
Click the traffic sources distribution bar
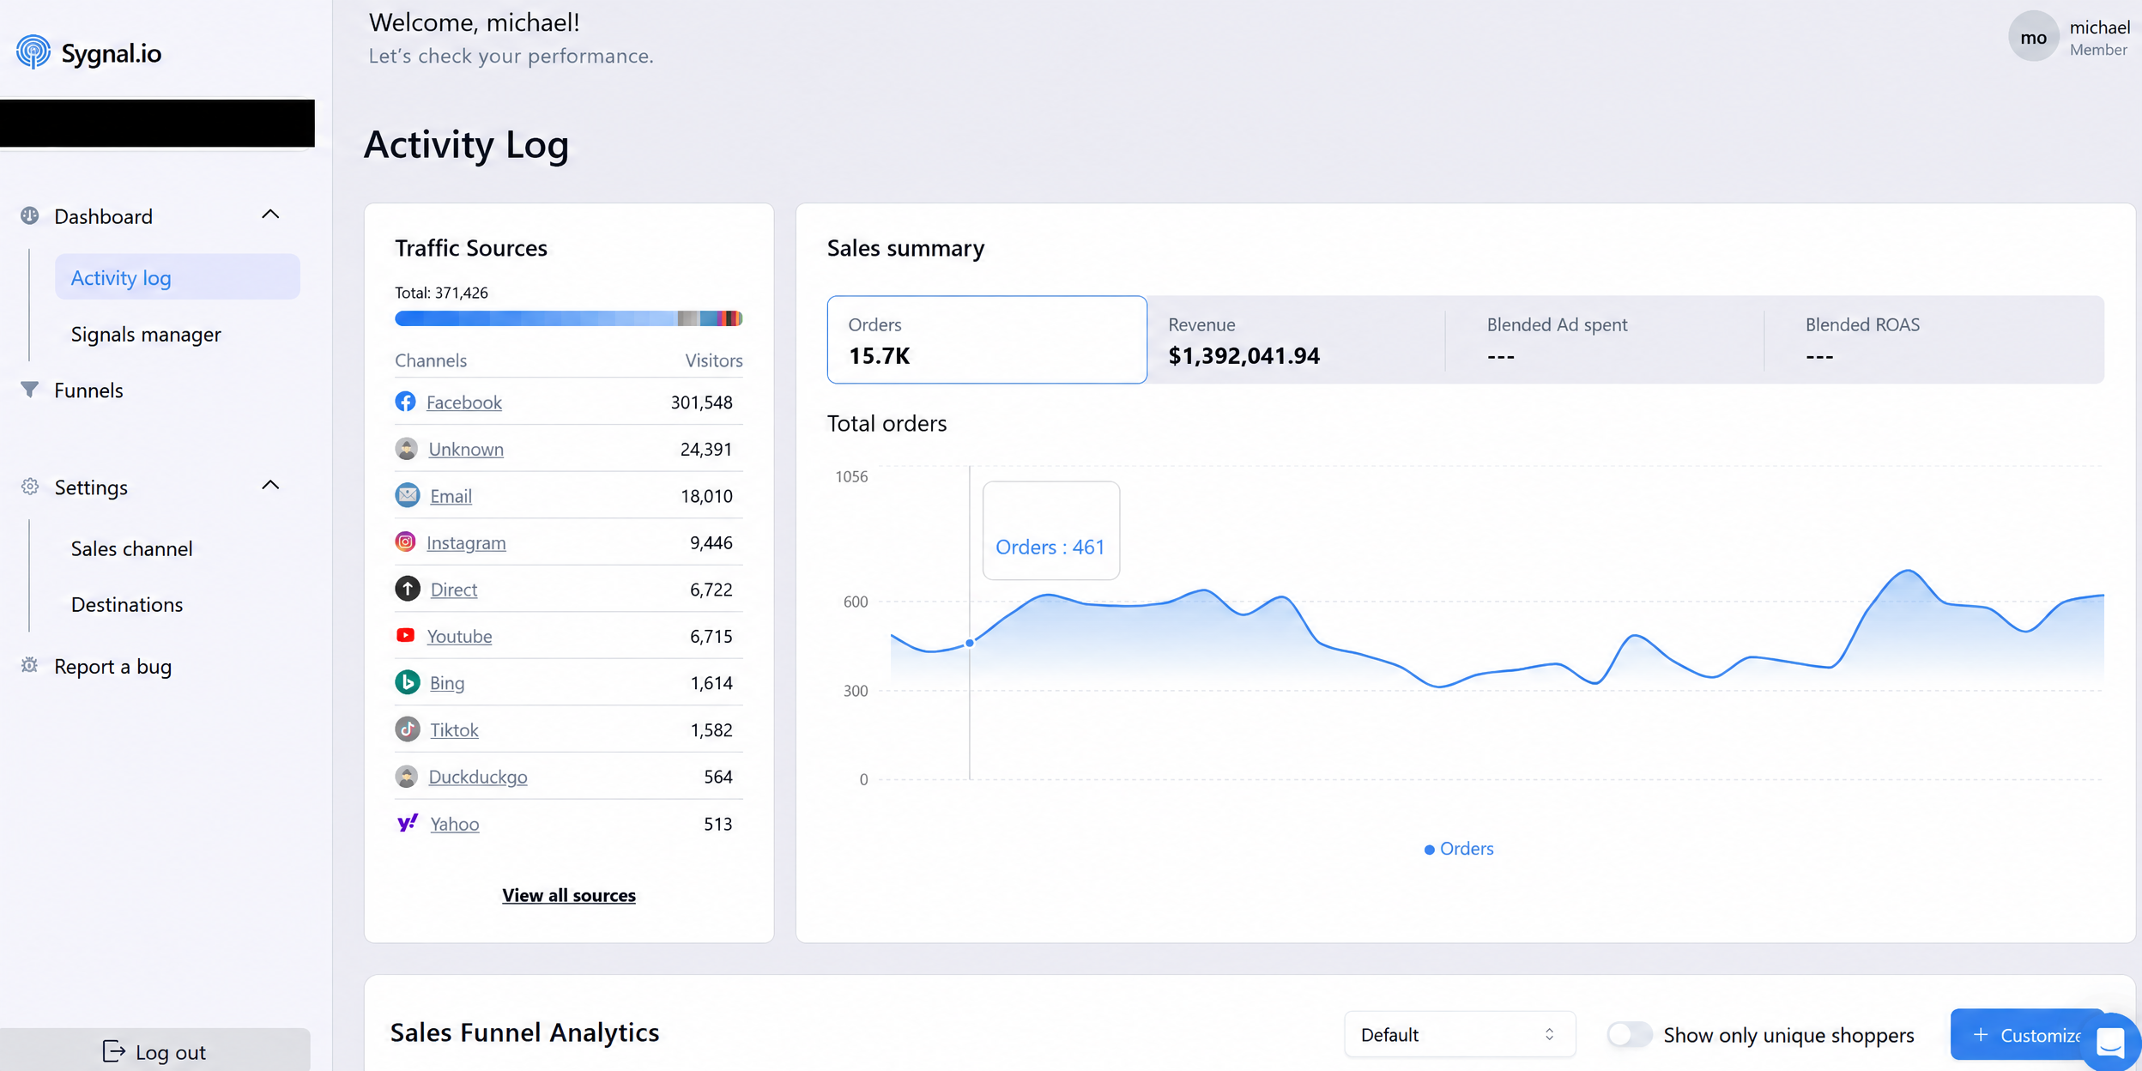[568, 318]
